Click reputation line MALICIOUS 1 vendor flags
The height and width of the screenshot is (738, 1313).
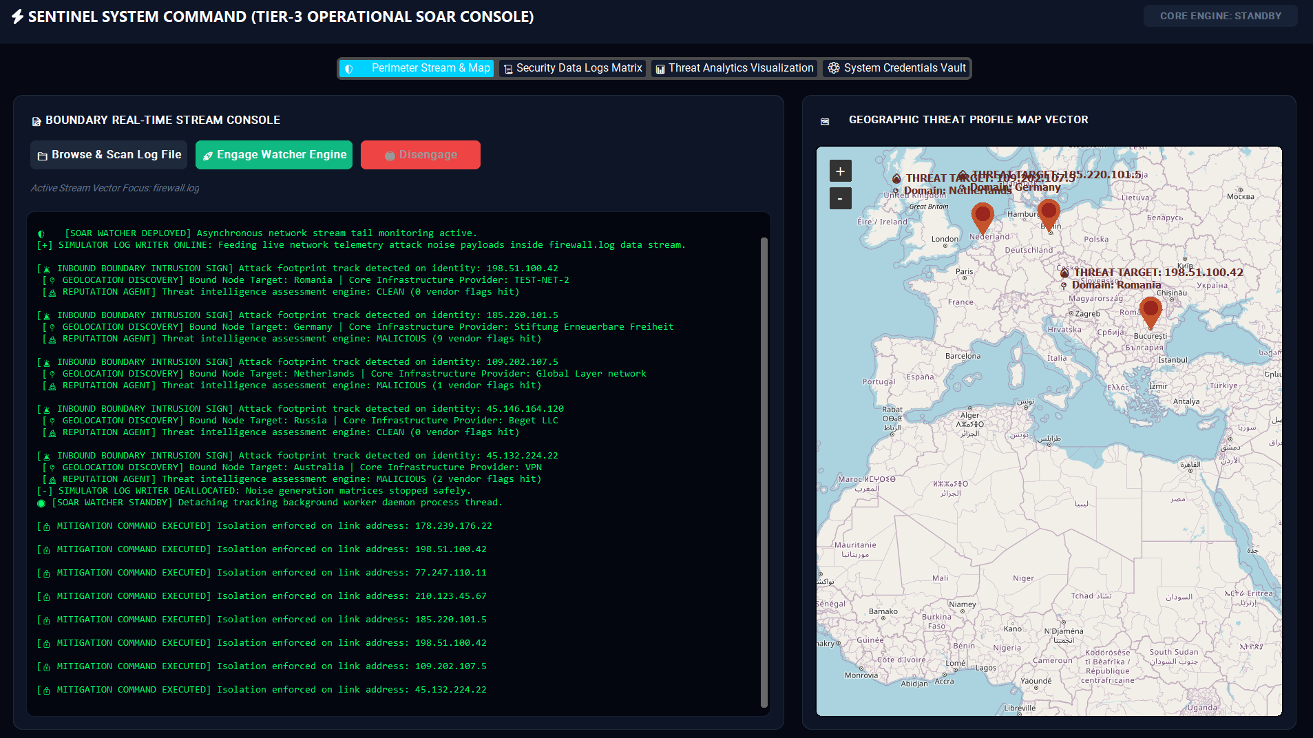click(x=292, y=386)
